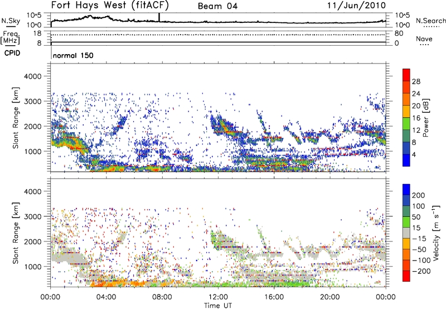Pick Power colorbar segment between 16 and 20
The width and height of the screenshot is (446, 309).
pos(406,112)
